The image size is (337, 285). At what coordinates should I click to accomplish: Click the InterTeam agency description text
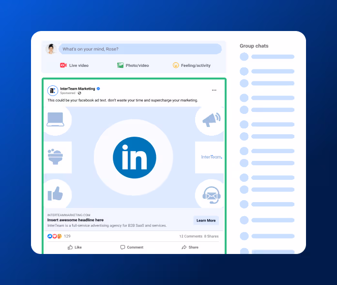[107, 225]
